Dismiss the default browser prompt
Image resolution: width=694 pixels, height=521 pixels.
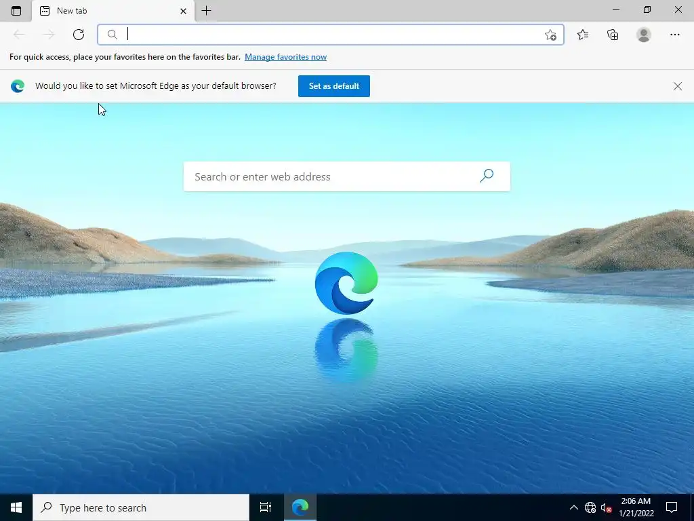[x=677, y=86]
